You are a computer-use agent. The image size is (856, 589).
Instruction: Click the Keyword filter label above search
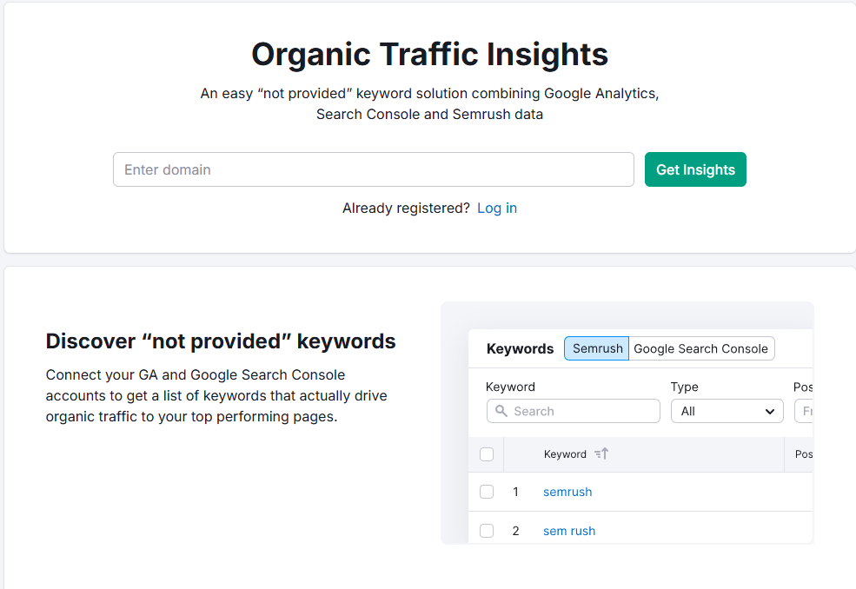pyautogui.click(x=510, y=387)
